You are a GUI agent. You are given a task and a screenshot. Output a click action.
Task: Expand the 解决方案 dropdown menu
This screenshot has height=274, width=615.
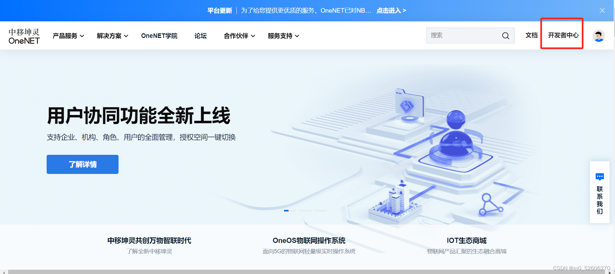(112, 36)
